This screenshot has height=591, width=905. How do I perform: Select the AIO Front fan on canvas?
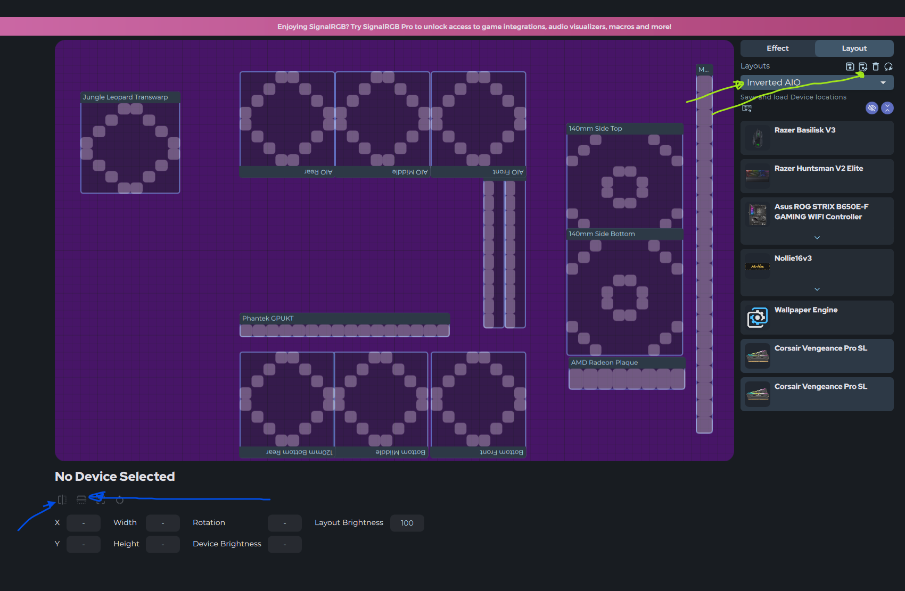pos(479,124)
